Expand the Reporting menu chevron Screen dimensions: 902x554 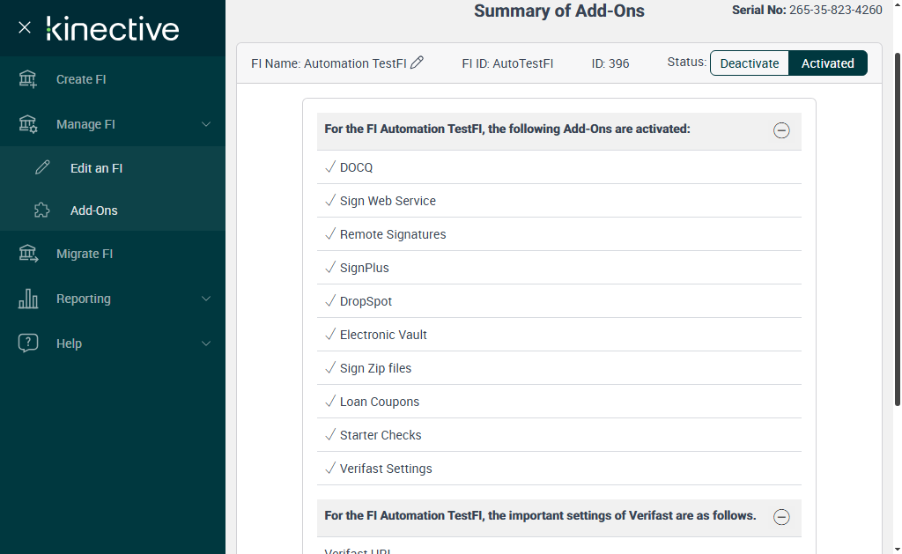click(x=206, y=299)
